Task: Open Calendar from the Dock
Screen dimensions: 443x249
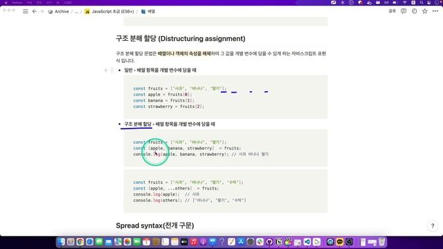Action: click(146, 242)
